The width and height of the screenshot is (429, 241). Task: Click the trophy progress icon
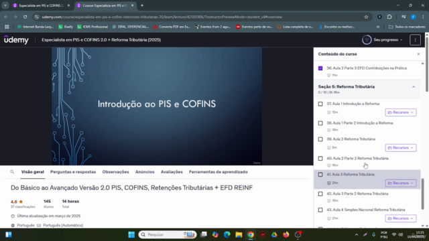click(367, 40)
